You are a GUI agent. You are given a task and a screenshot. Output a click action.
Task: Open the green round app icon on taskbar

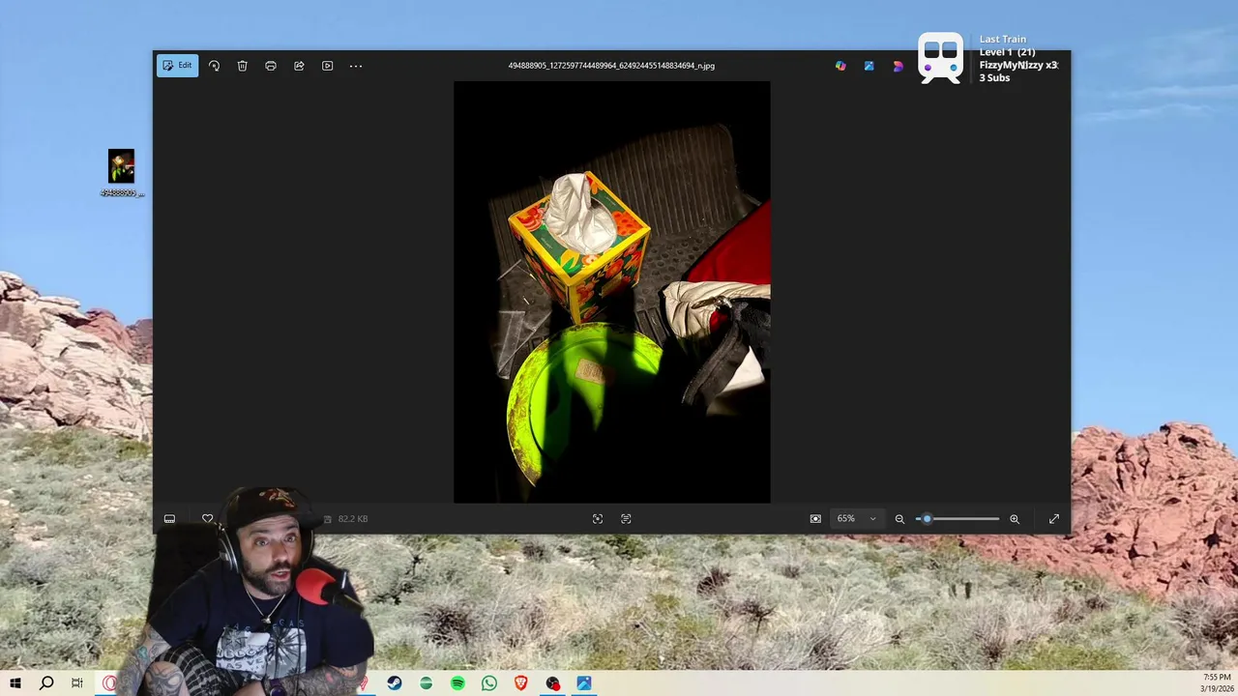click(x=426, y=683)
